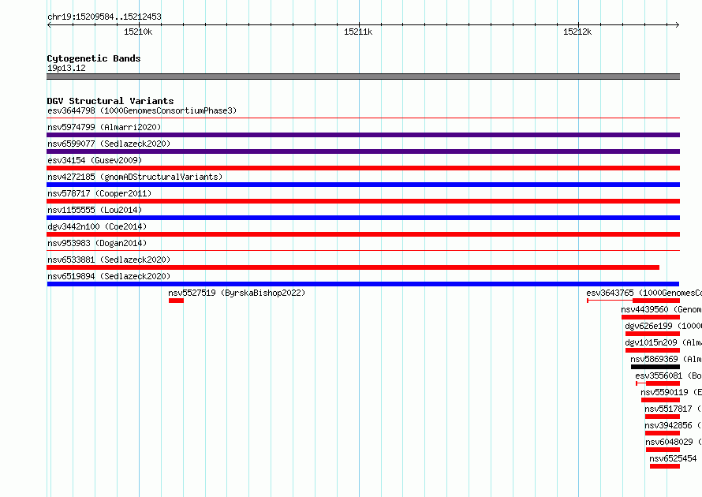Click the thin esv3644798 red line
This screenshot has height=497, width=702.
[x=363, y=118]
